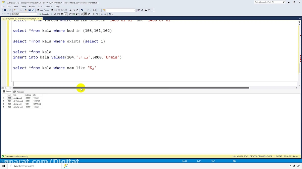Open the New Project dropdown arrow
This screenshot has width=302, height=169.
(17, 10)
